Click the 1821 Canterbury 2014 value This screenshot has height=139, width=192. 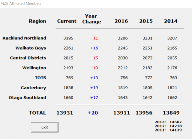click(172, 88)
